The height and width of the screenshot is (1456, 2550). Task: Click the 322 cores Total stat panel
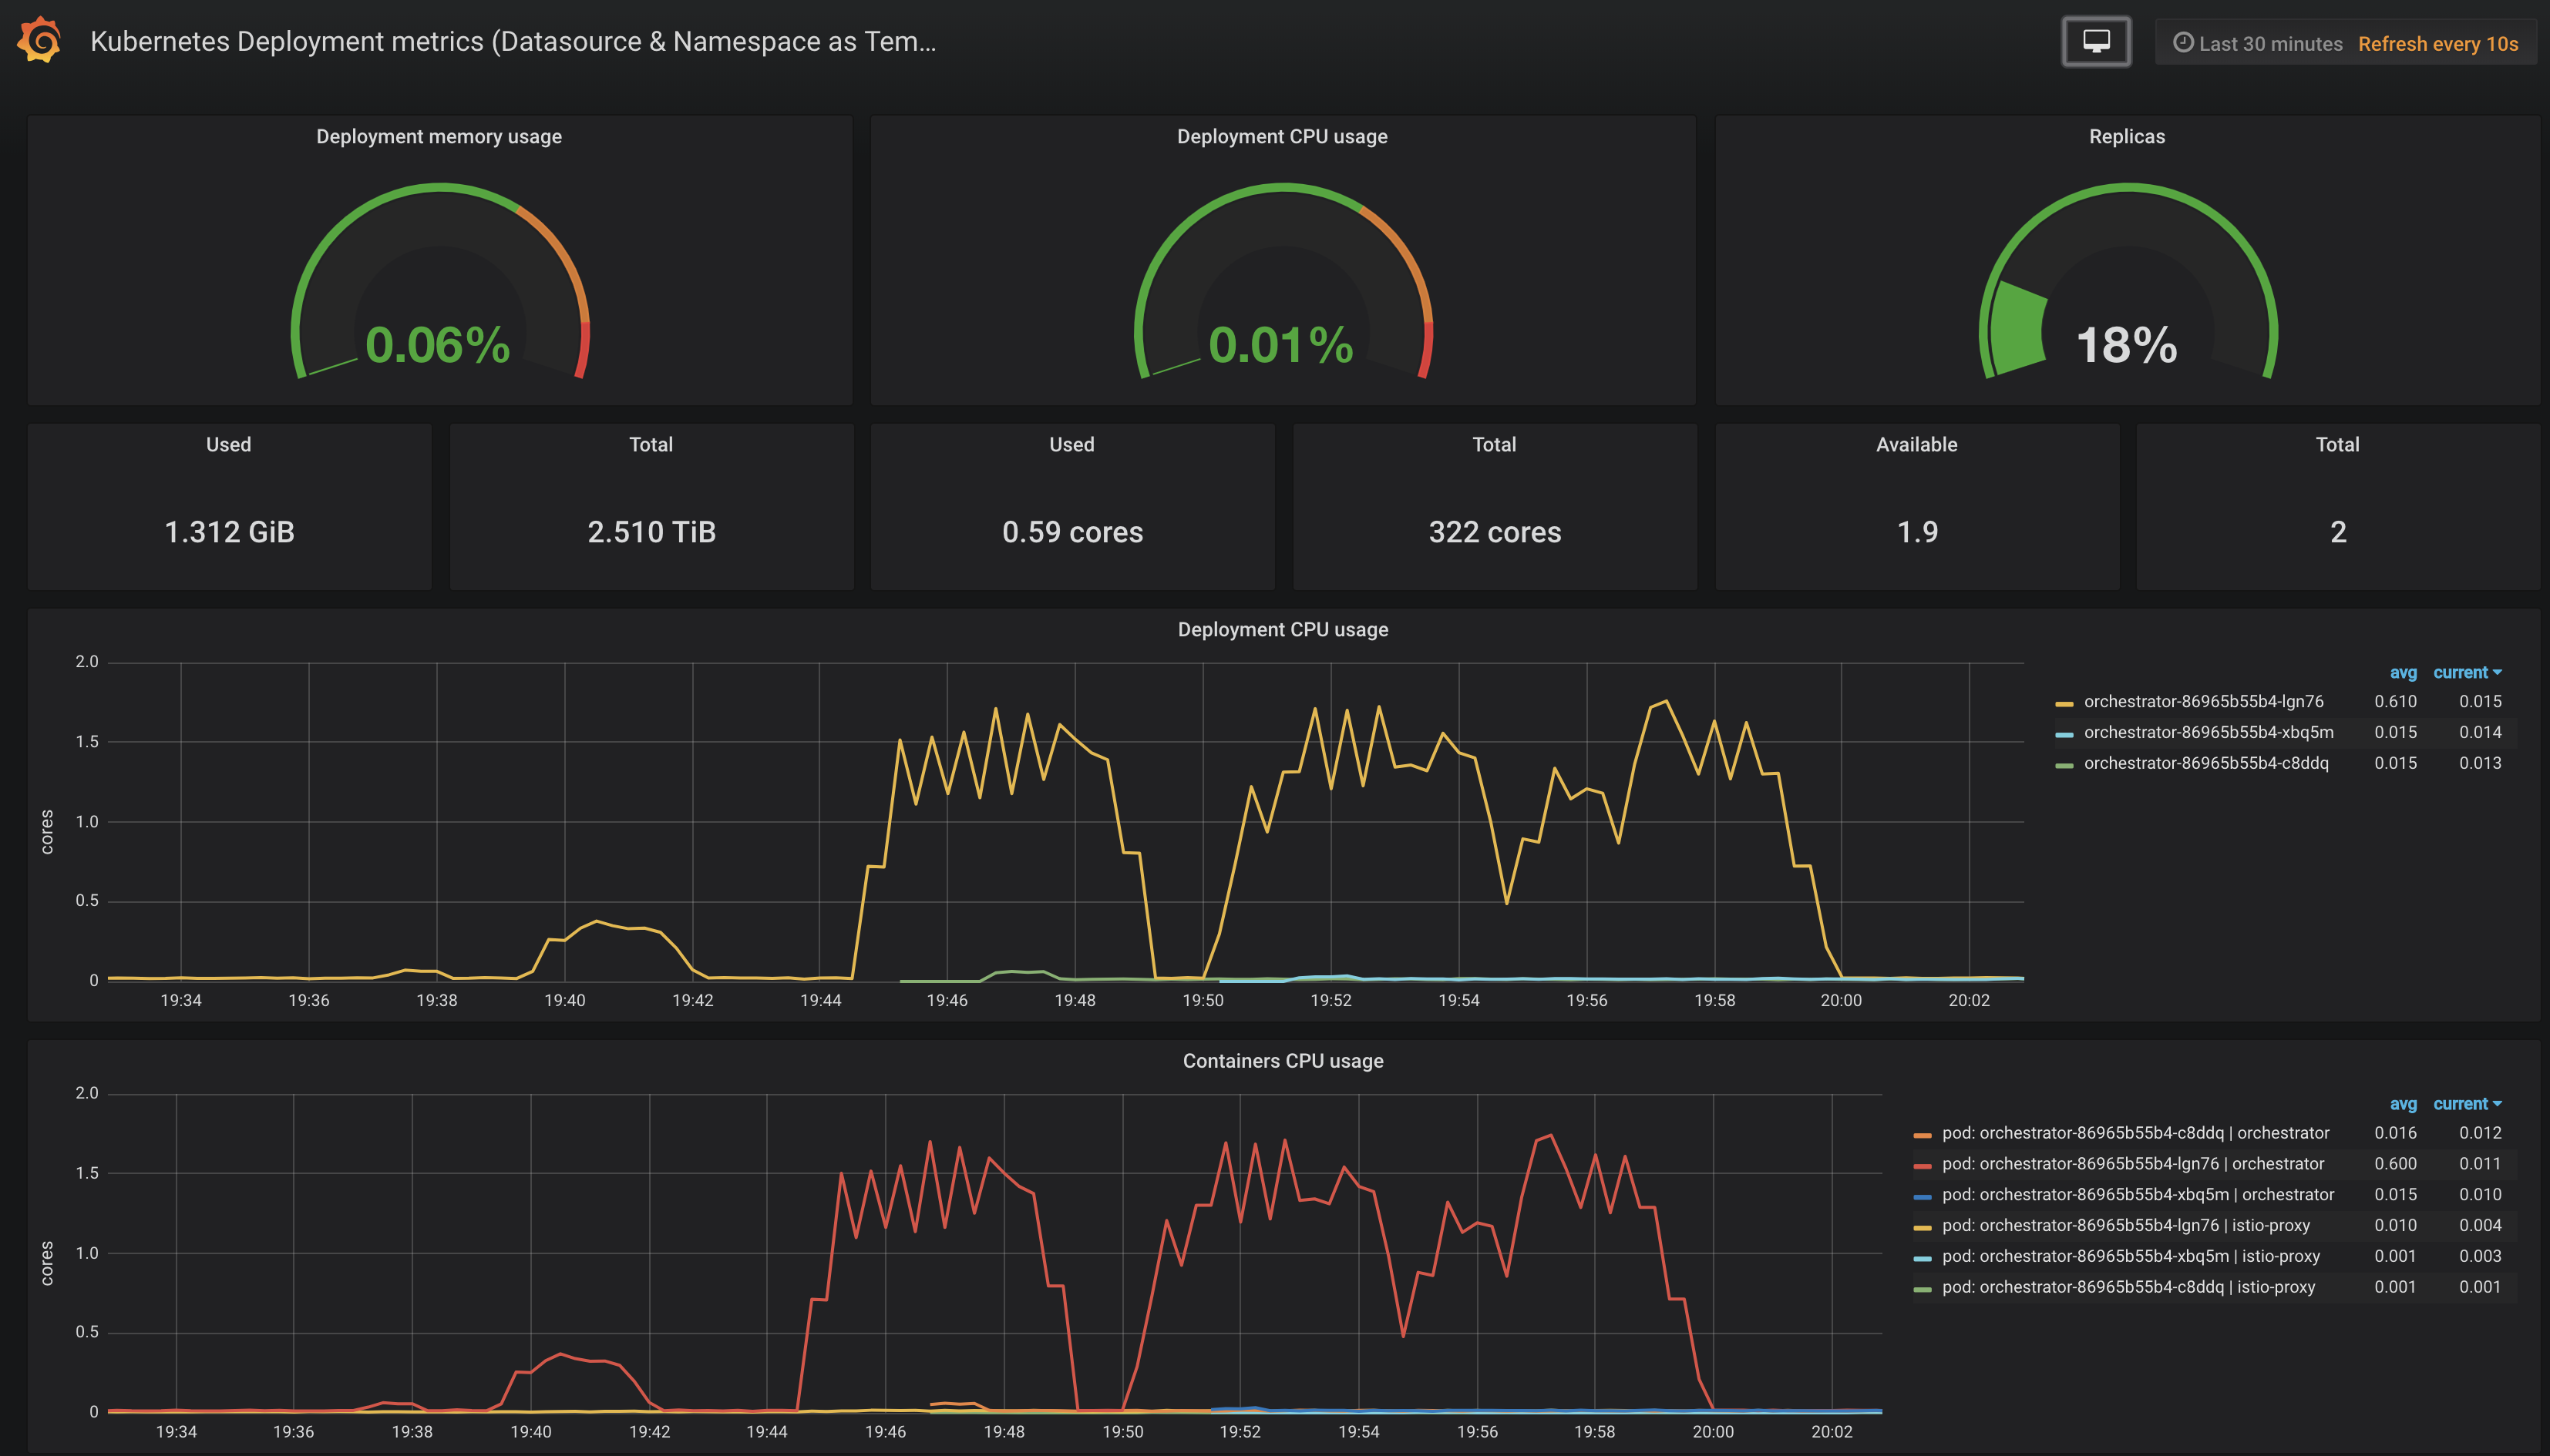point(1494,532)
